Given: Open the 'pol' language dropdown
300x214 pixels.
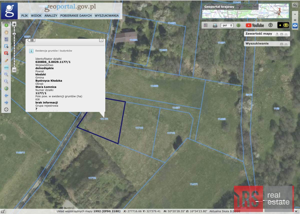Looking at the screenshot, I should click(227, 25).
